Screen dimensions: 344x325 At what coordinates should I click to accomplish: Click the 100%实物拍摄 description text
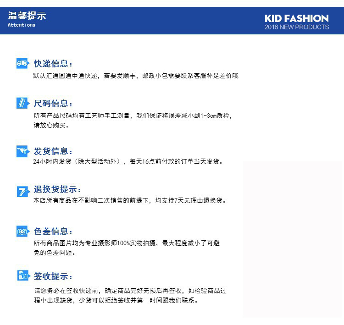click(127, 243)
